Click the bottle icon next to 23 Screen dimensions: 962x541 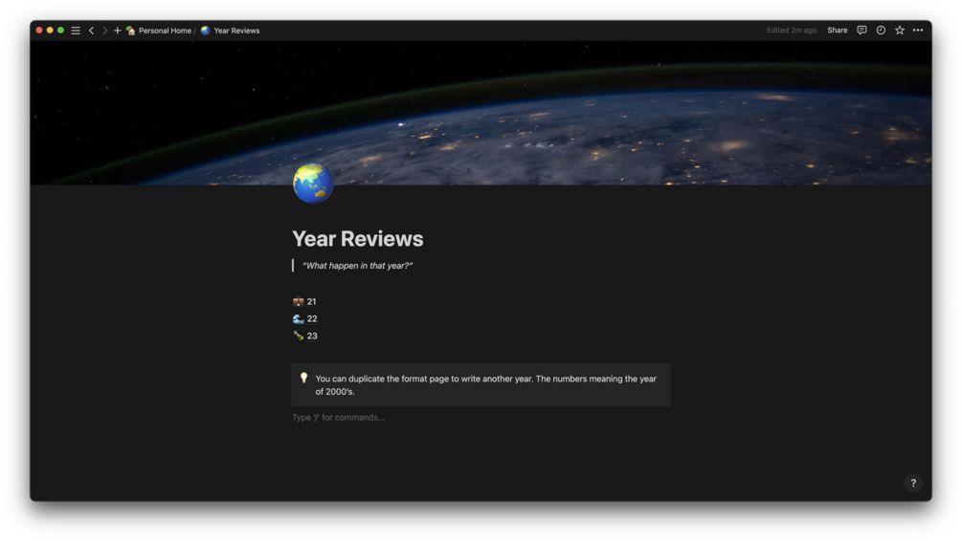(298, 335)
